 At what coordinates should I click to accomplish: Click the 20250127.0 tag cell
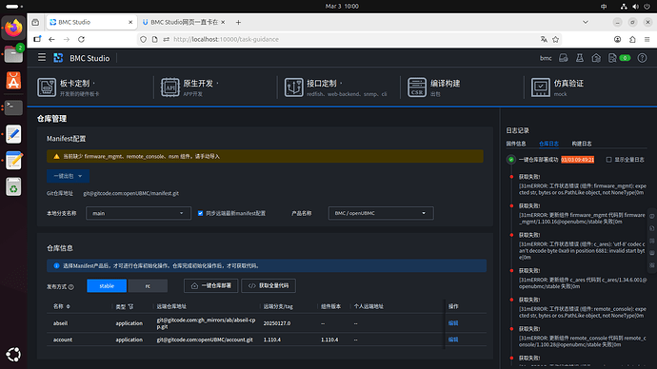277,323
